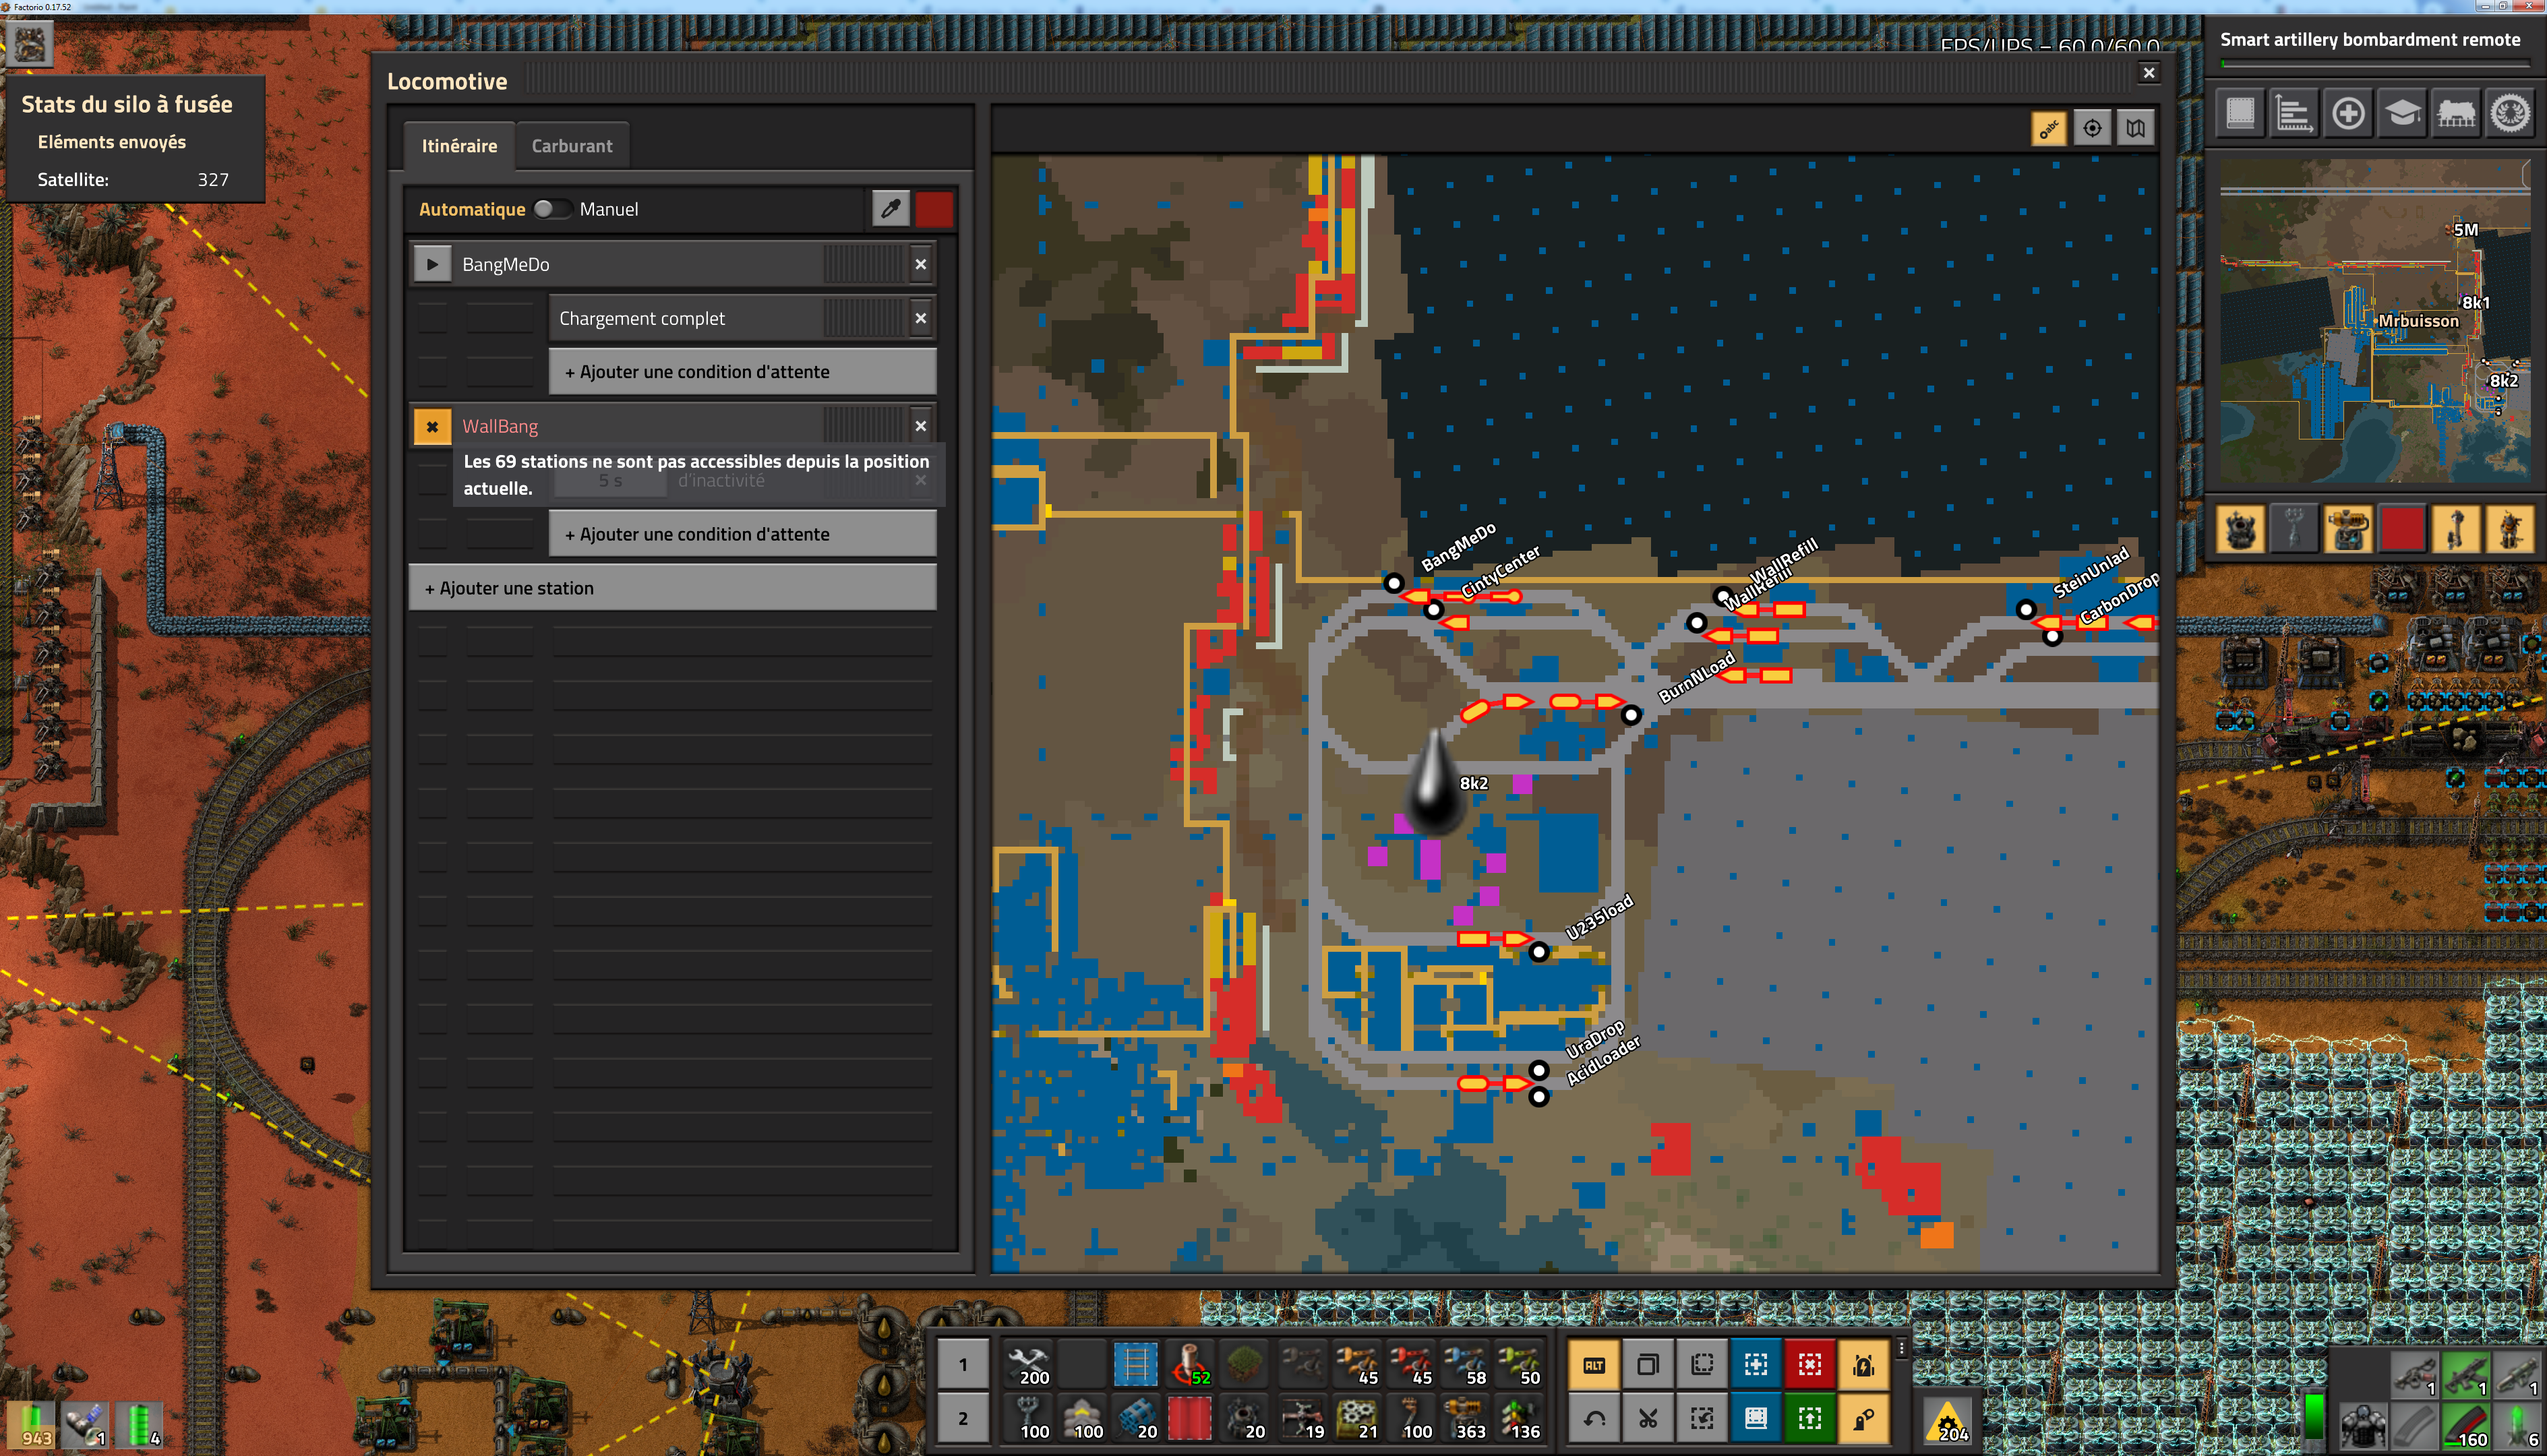The image size is (2547, 1456).
Task: Toggle ALT mode info overlay
Action: coord(1594,1364)
